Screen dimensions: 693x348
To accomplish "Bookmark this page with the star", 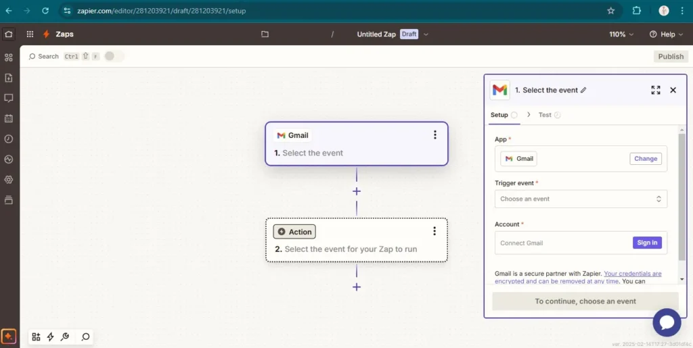I will 611,11.
